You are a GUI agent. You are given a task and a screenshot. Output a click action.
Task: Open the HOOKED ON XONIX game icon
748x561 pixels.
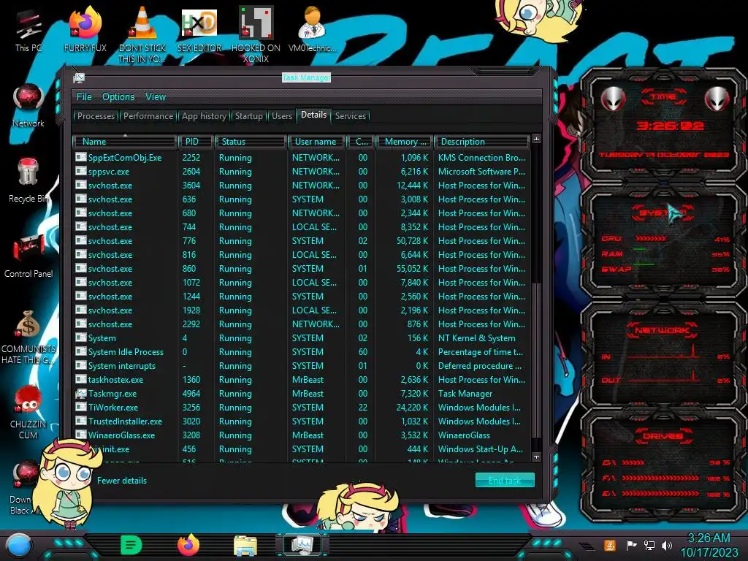click(256, 34)
